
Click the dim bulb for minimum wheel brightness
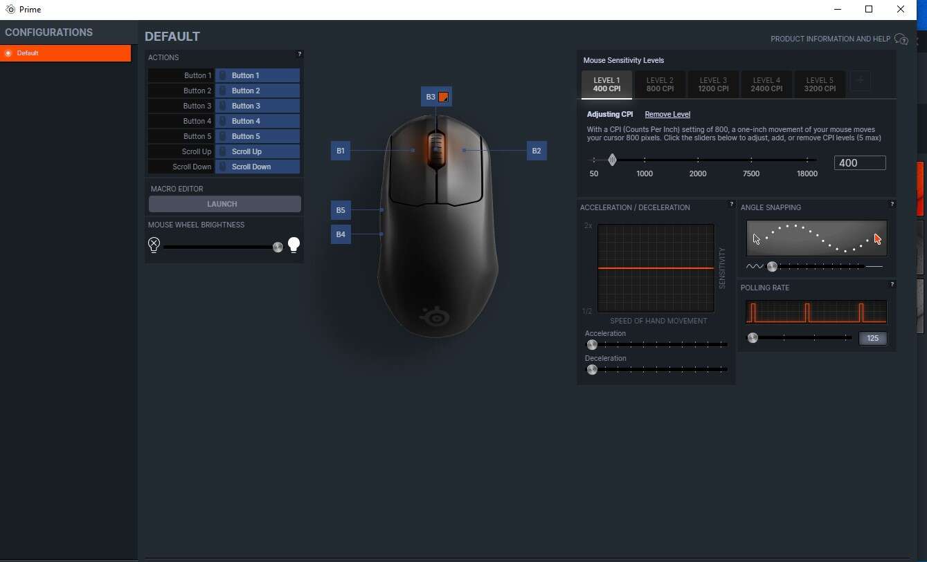154,244
